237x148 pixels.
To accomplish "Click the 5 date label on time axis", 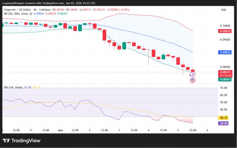I will click(178, 130).
